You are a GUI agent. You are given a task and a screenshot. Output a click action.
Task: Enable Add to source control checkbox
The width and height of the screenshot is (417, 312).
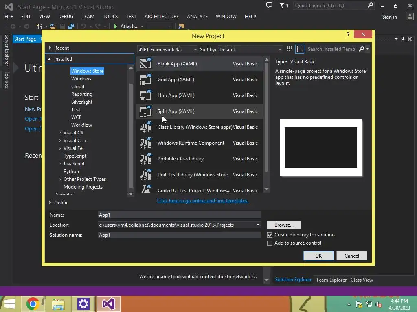[270, 243]
